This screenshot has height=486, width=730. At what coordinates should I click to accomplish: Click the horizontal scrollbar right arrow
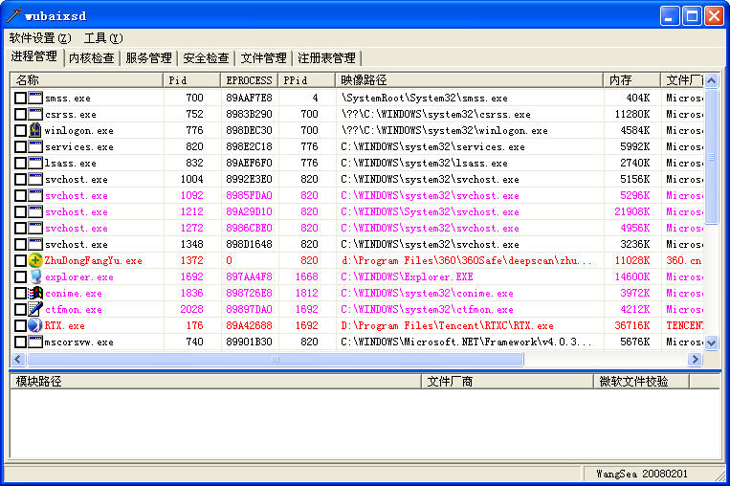696,360
